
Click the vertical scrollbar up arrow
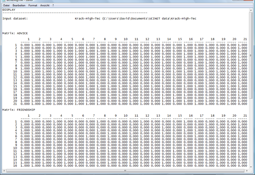[251, 10]
